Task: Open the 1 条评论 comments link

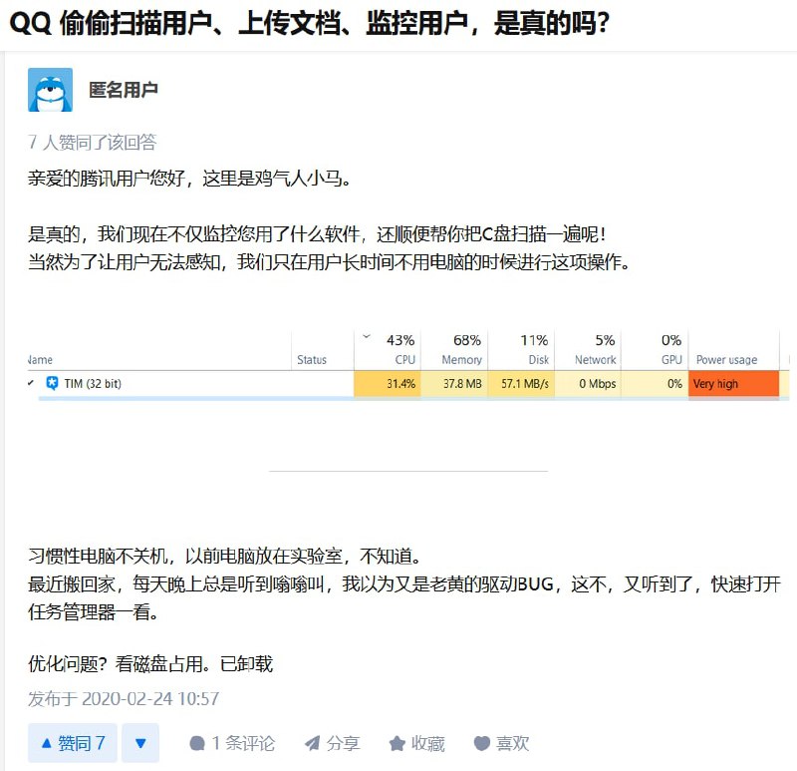Action: pyautogui.click(x=231, y=743)
